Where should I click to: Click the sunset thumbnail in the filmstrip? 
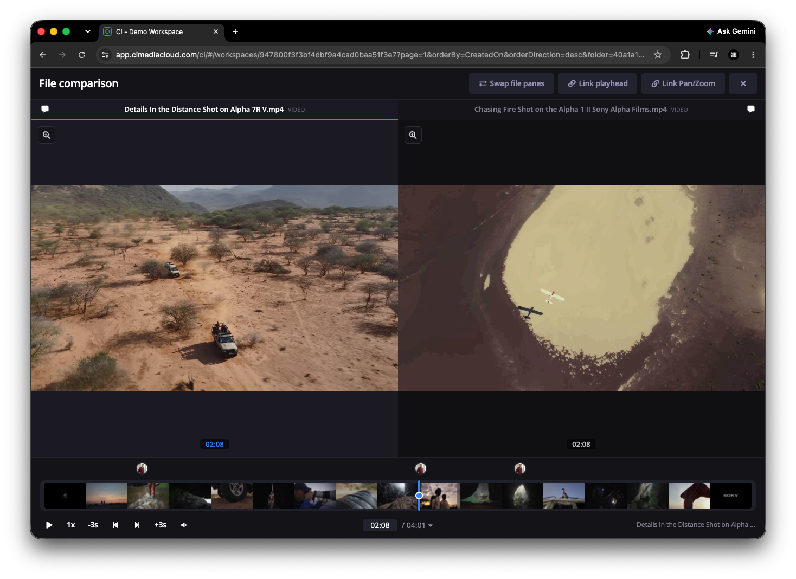pos(107,496)
